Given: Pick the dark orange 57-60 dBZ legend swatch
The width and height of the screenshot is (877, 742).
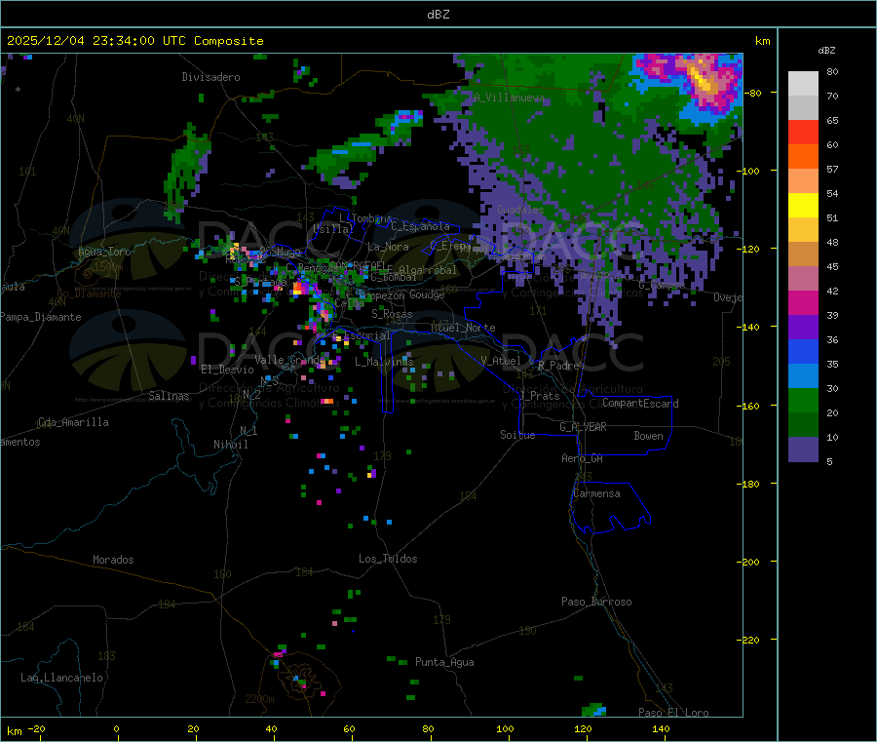Looking at the screenshot, I should click(x=803, y=157).
